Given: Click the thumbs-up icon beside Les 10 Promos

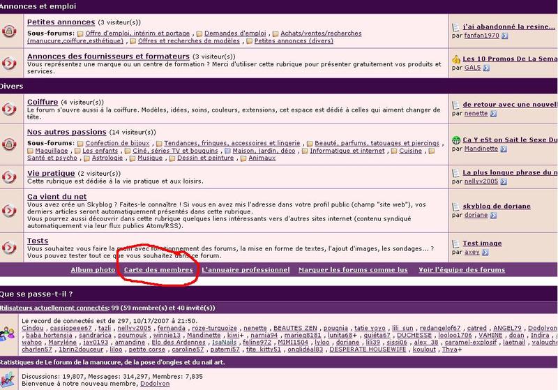Looking at the screenshot, I should point(455,59).
